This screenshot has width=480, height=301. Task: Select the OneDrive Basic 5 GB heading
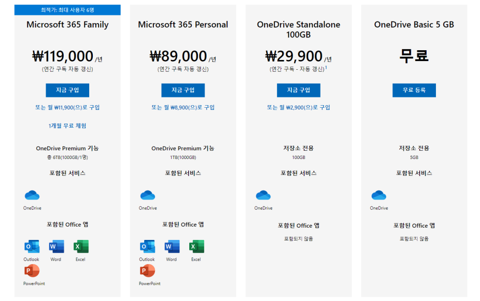point(414,25)
